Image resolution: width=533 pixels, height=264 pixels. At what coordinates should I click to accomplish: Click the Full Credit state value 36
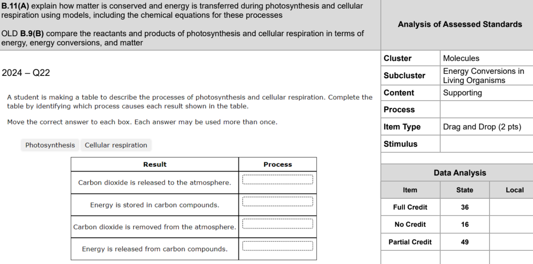click(x=465, y=207)
